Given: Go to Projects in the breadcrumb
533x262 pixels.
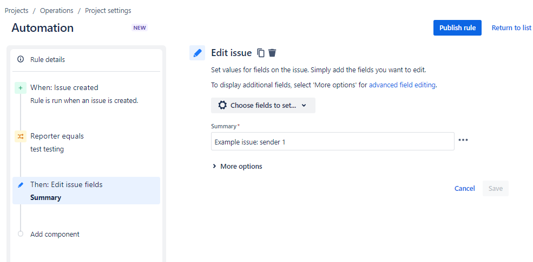Looking at the screenshot, I should [x=16, y=10].
